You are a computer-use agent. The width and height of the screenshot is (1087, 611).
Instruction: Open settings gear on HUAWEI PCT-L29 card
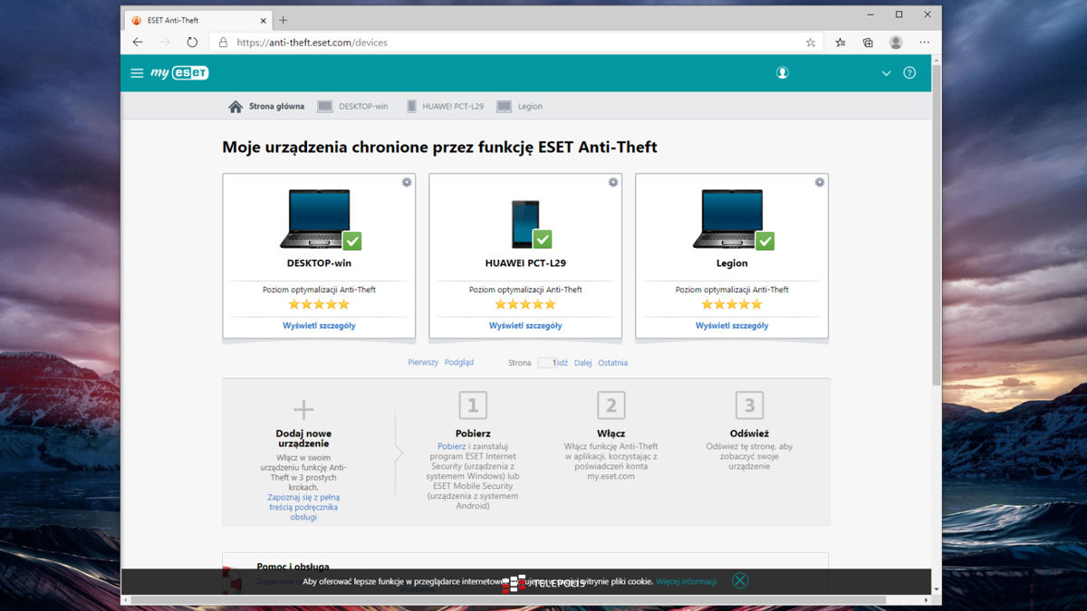pyautogui.click(x=613, y=183)
